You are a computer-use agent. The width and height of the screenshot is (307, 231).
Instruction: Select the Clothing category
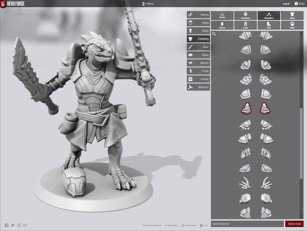(198, 39)
